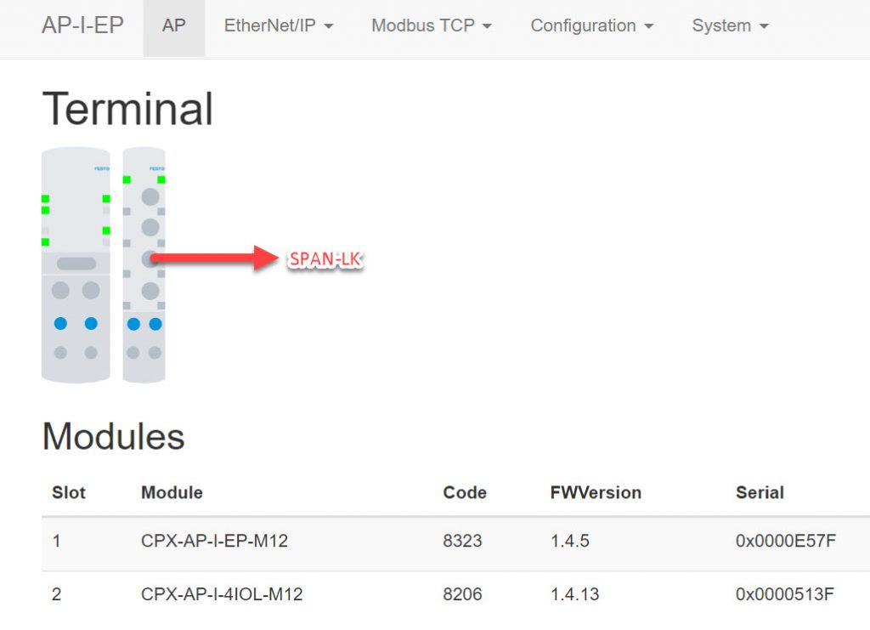Select the AP tab in navigation bar
Viewport: 870px width, 630px height.
(173, 26)
